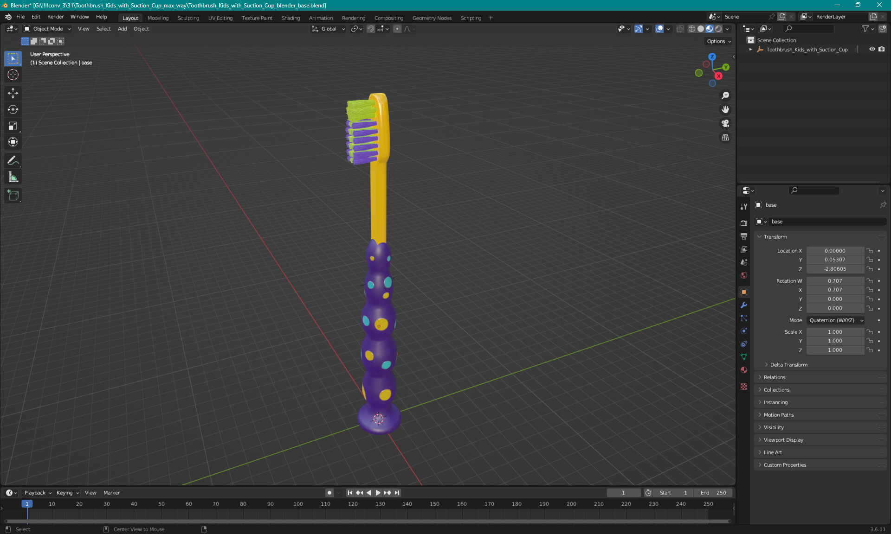The width and height of the screenshot is (891, 534).
Task: Choose the Measure ruler tool
Action: click(13, 177)
